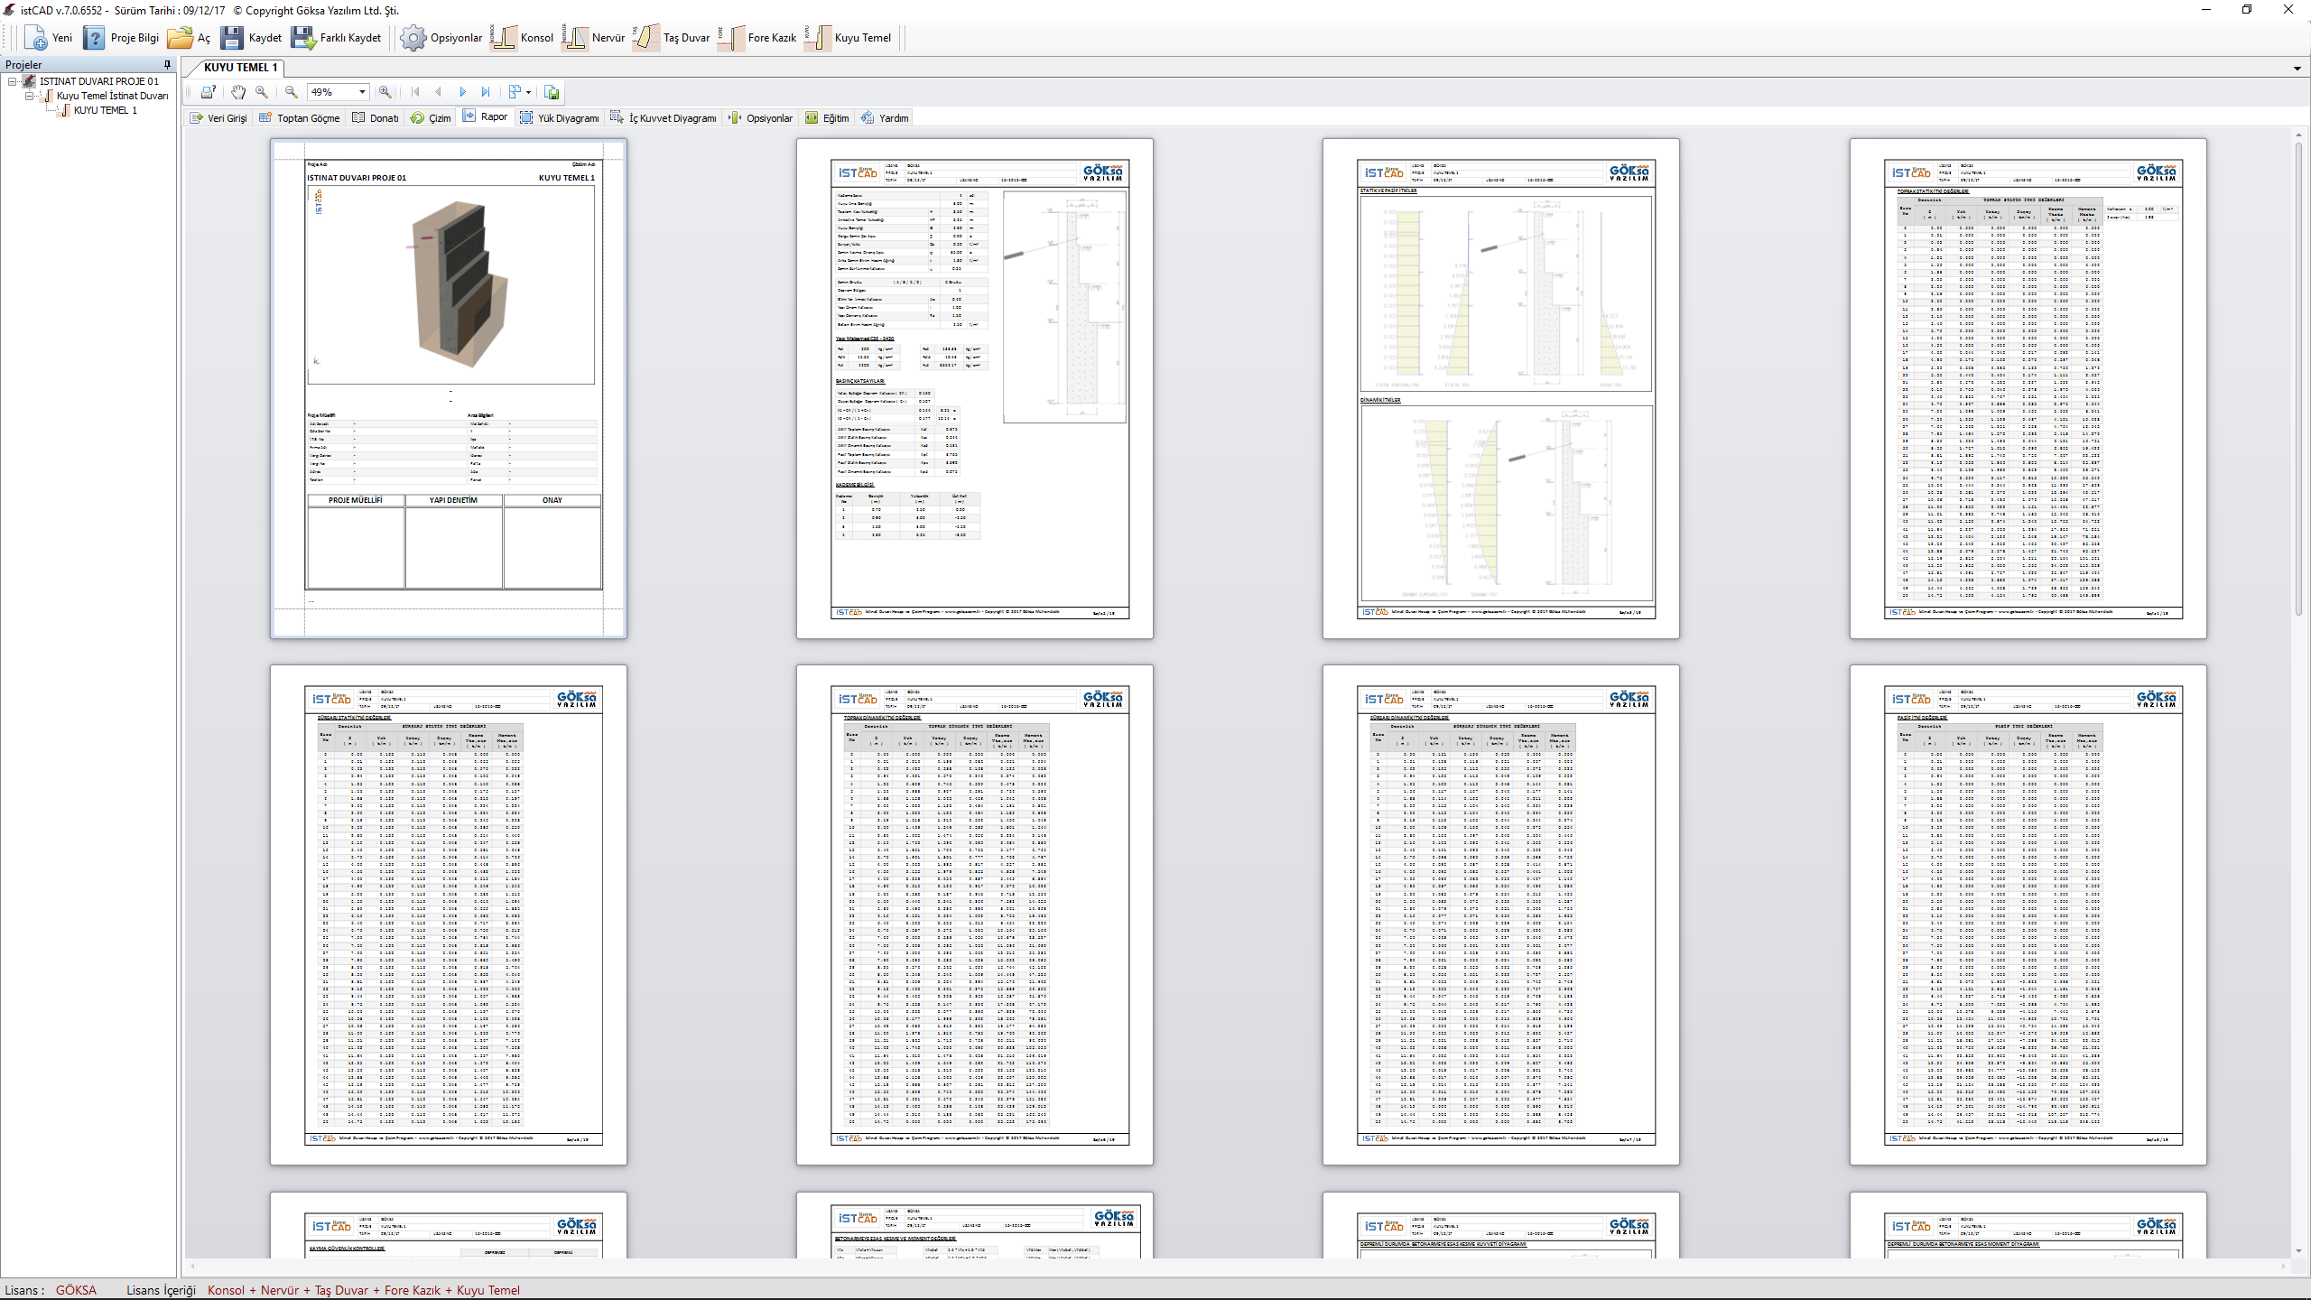This screenshot has width=2311, height=1300.
Task: Go to previous report page
Action: (439, 92)
